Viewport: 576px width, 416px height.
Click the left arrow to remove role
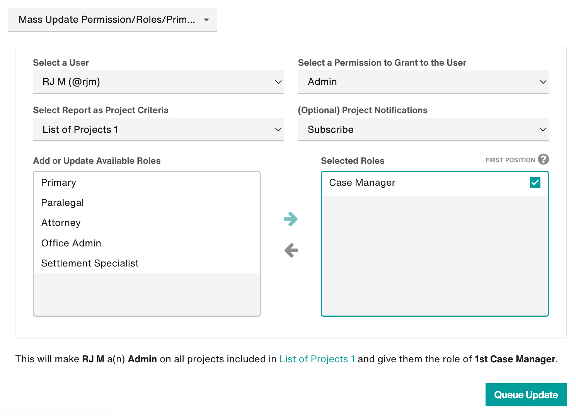point(291,250)
